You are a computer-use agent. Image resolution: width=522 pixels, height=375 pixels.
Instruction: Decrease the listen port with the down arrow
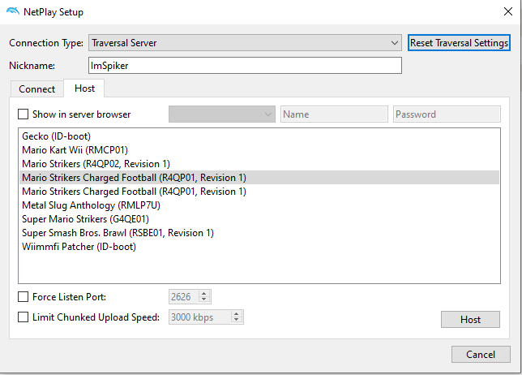(x=204, y=300)
